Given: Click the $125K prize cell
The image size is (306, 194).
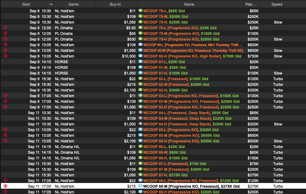Looking at the screenshot, I should tap(253, 181).
